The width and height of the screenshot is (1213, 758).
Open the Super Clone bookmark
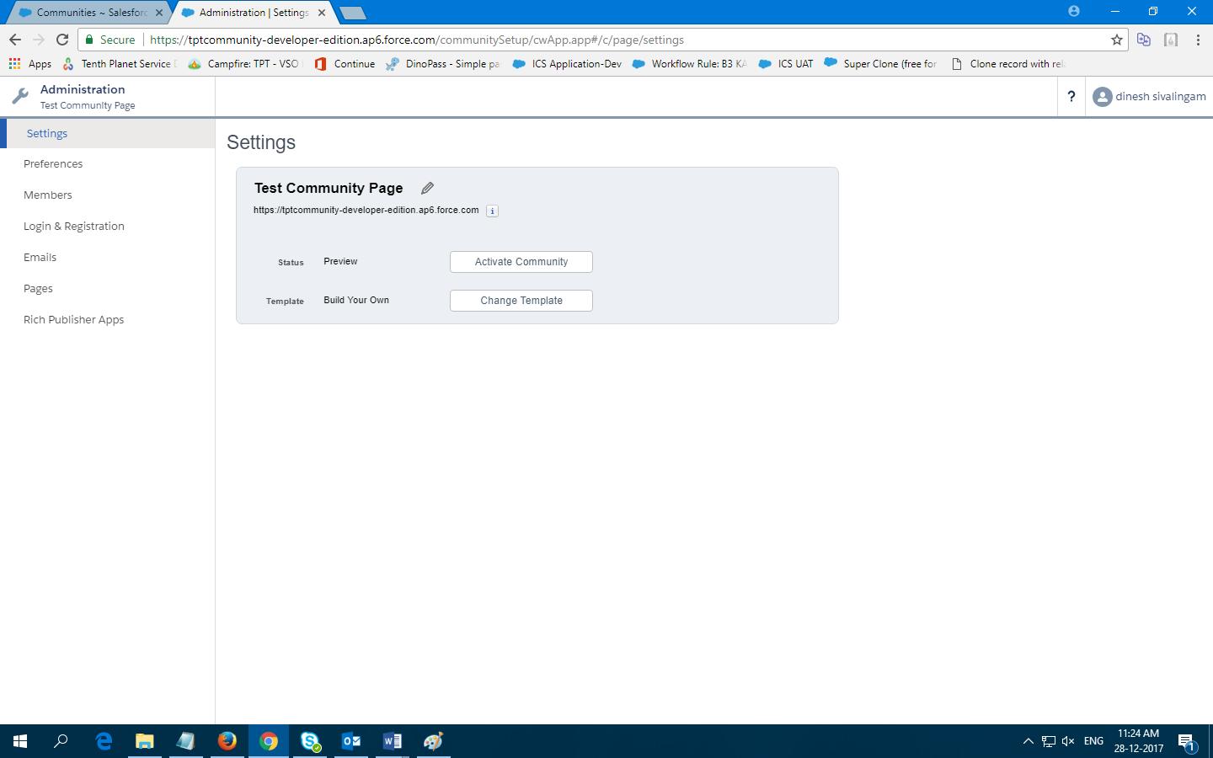pyautogui.click(x=881, y=64)
